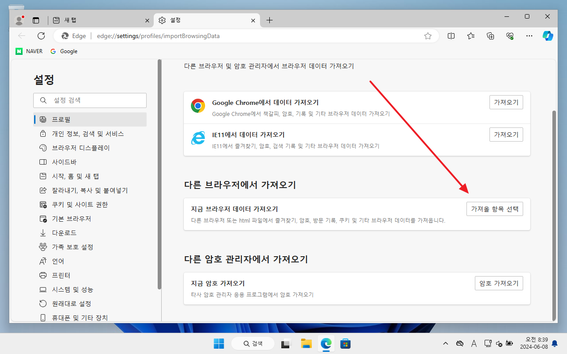This screenshot has width=567, height=354.
Task: Open a new tab with plus button
Action: [x=269, y=20]
